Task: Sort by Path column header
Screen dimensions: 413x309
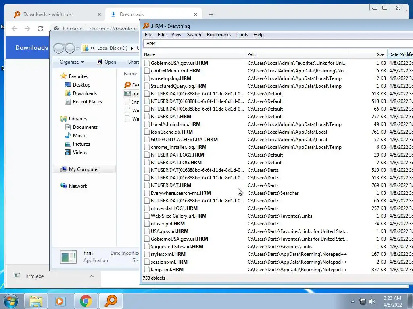Action: 296,54
